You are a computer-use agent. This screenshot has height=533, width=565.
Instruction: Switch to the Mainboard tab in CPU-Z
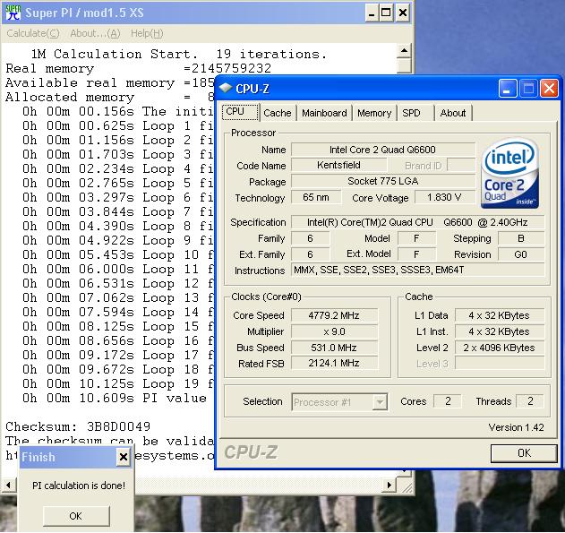pos(324,113)
